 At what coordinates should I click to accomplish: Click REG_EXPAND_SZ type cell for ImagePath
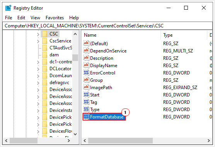point(180,88)
